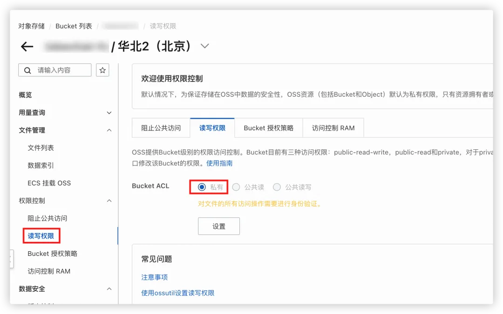Viewport: 503px width, 314px height.
Task: Open ECS 挂载 OSS in the sidebar
Action: [x=49, y=183]
